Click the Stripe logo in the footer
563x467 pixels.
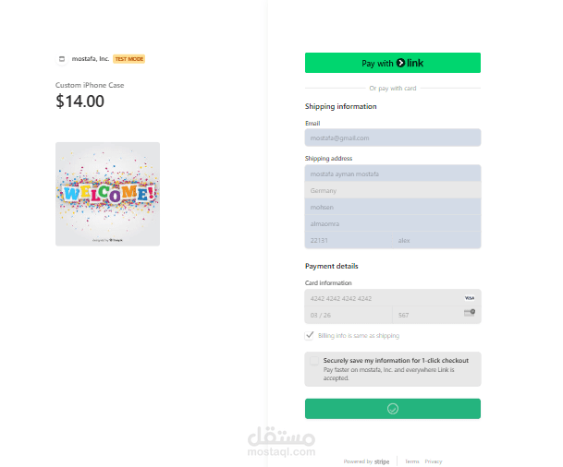click(382, 461)
